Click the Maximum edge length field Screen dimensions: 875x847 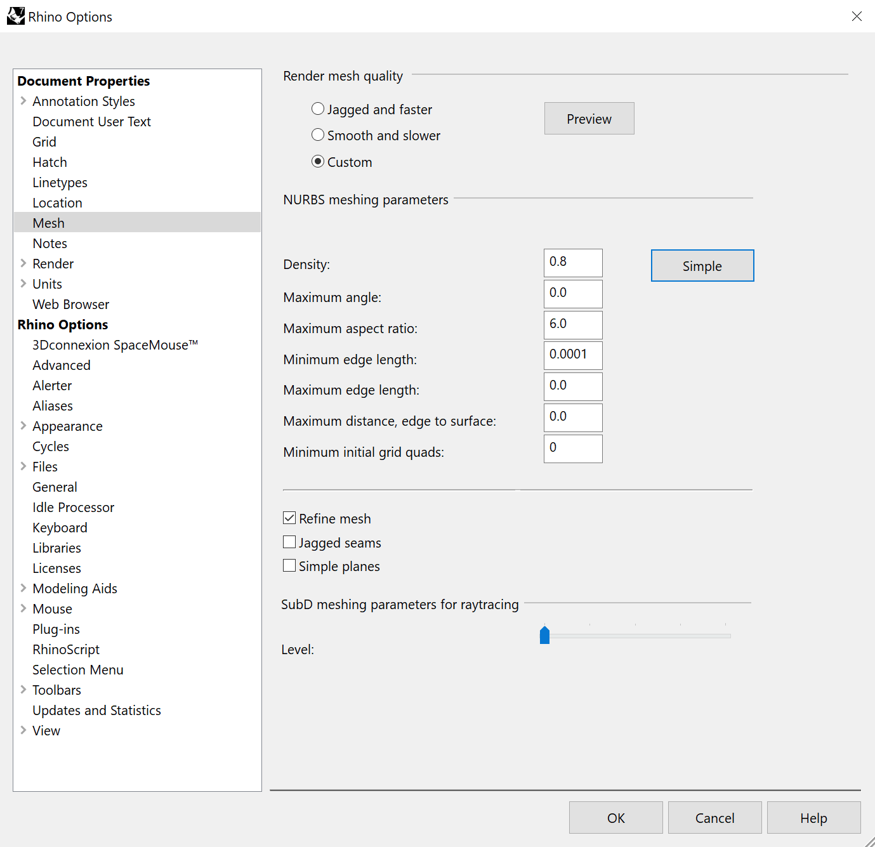click(573, 386)
